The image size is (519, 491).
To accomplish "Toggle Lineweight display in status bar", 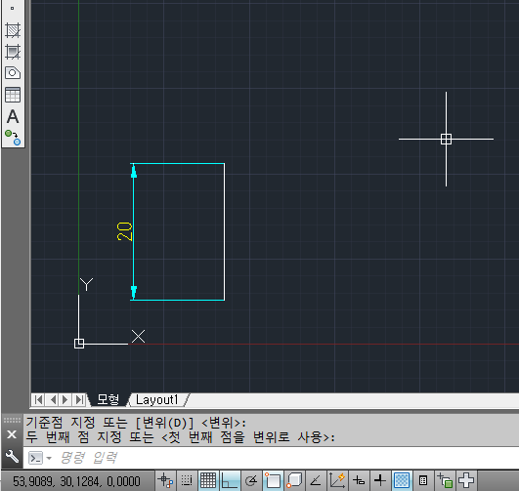I will [x=380, y=480].
